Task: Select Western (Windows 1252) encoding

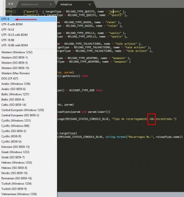Action: pyautogui.click(x=29, y=52)
